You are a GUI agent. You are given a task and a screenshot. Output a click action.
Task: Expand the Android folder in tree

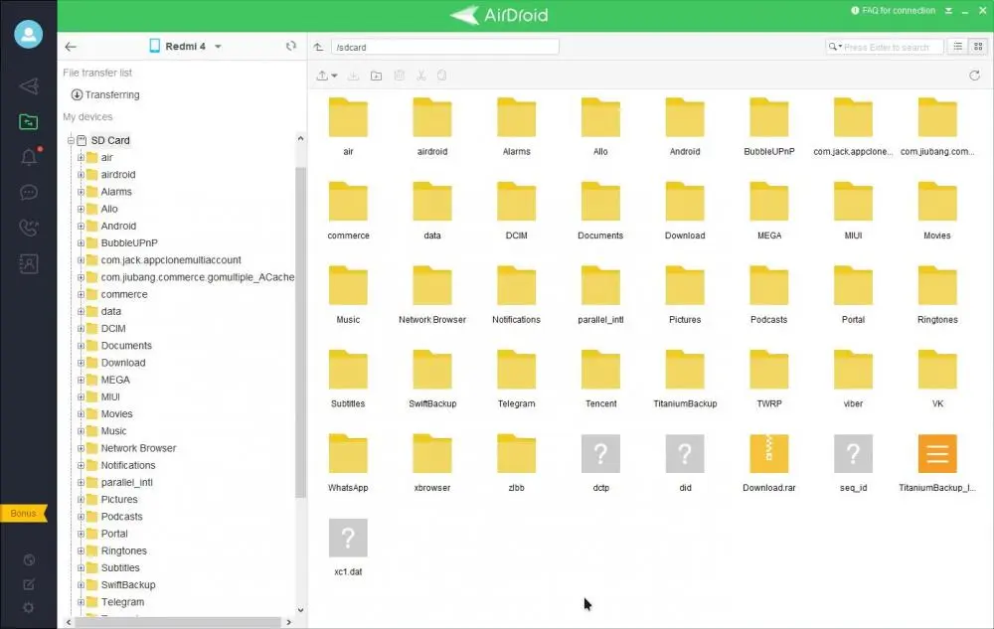coord(82,227)
